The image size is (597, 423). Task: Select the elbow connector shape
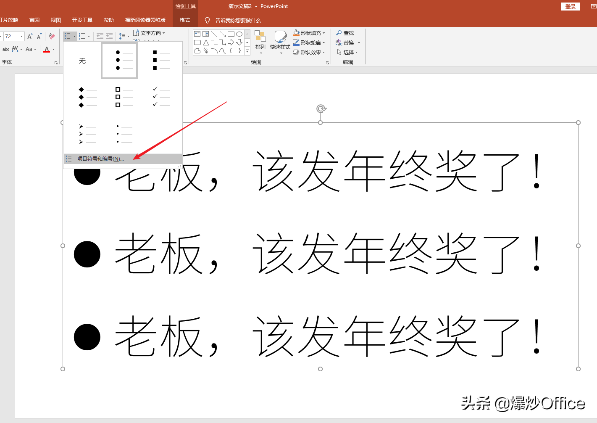(214, 42)
